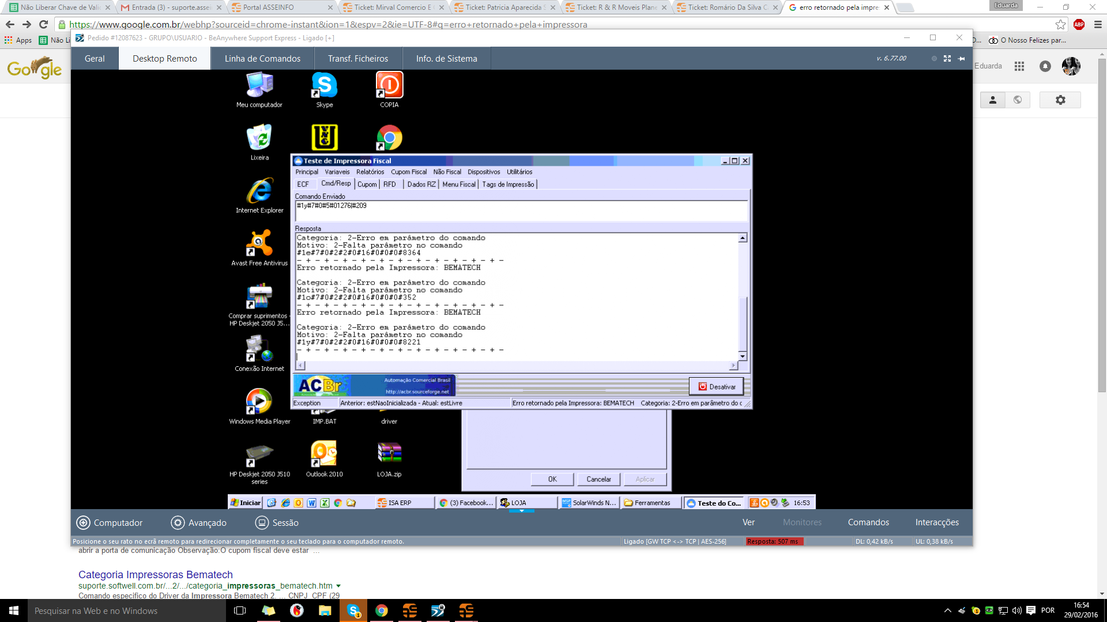The height and width of the screenshot is (622, 1107).
Task: Click OK in the background dialog
Action: 552,479
